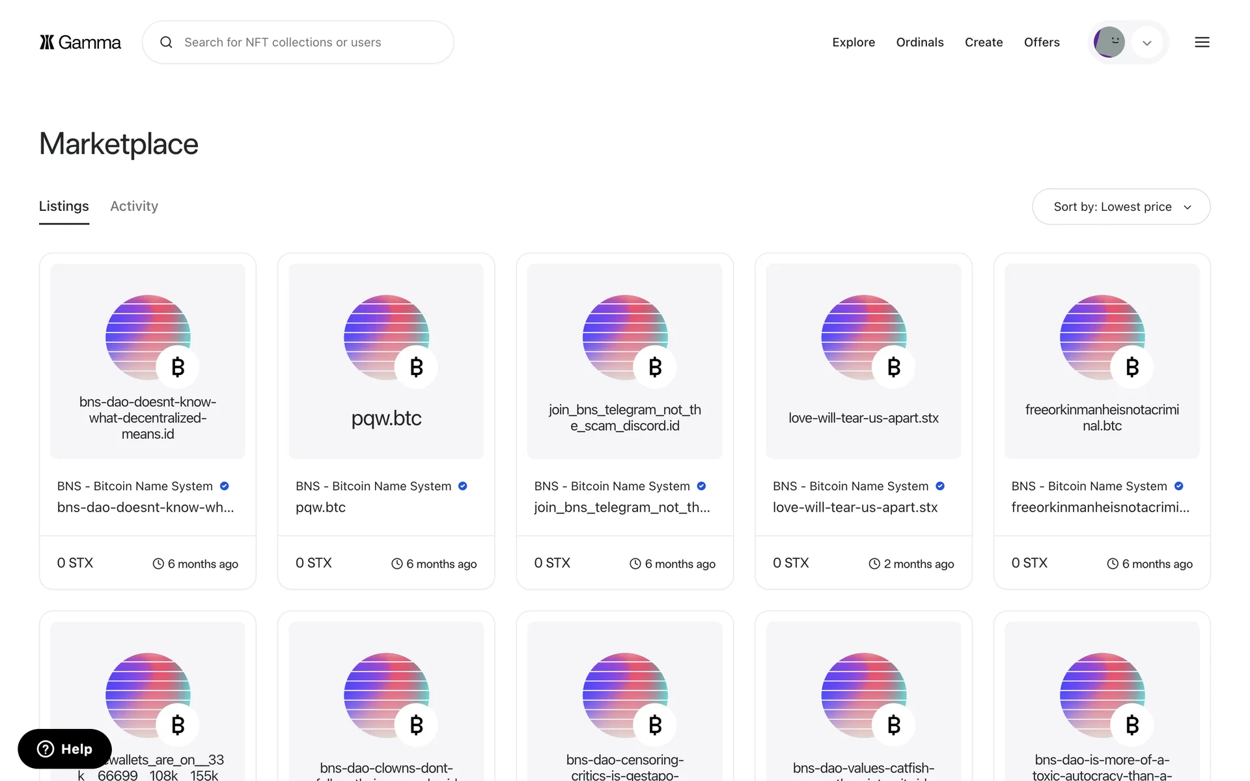1250x781 pixels.
Task: Click the search magnifier icon
Action: (167, 42)
